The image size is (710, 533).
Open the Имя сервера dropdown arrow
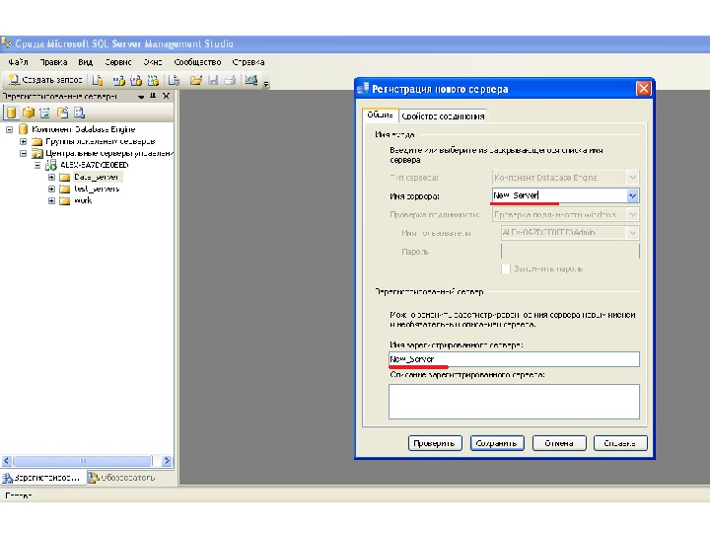pyautogui.click(x=632, y=195)
